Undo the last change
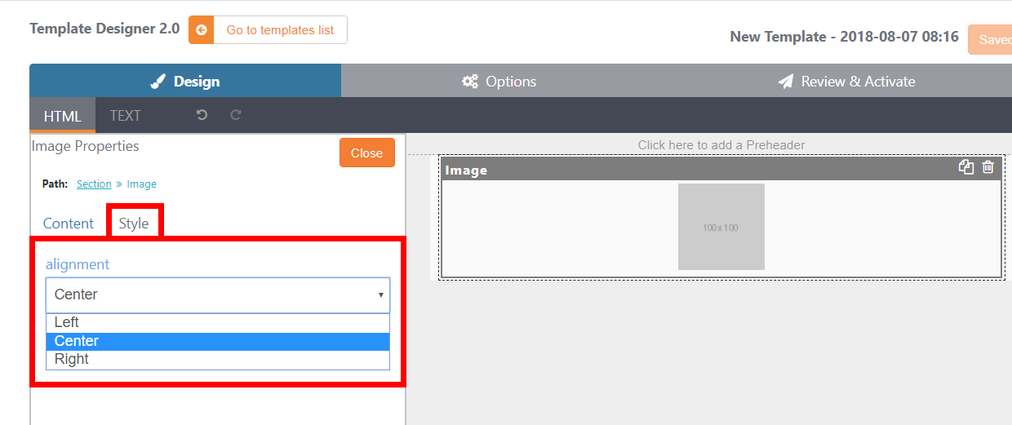The width and height of the screenshot is (1012, 425). [202, 115]
